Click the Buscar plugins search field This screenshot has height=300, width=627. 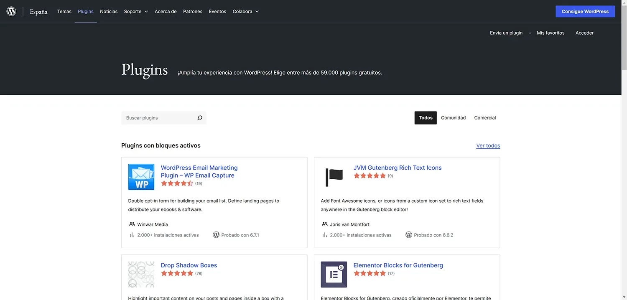[x=159, y=118]
